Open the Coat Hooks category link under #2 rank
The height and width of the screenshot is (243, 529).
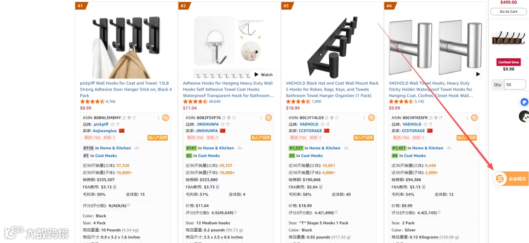click(x=209, y=156)
